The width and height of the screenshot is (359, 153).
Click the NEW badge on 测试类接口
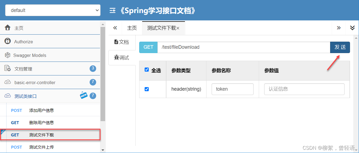(x=84, y=95)
